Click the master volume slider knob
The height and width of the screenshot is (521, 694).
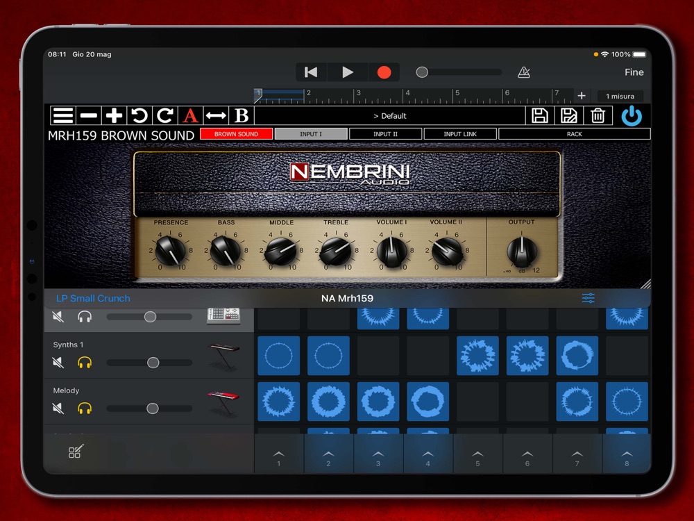[422, 72]
